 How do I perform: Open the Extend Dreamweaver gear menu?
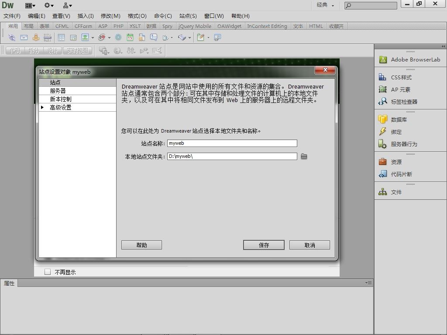pyautogui.click(x=49, y=5)
